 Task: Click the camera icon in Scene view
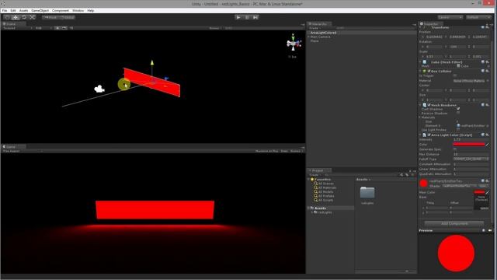99,89
